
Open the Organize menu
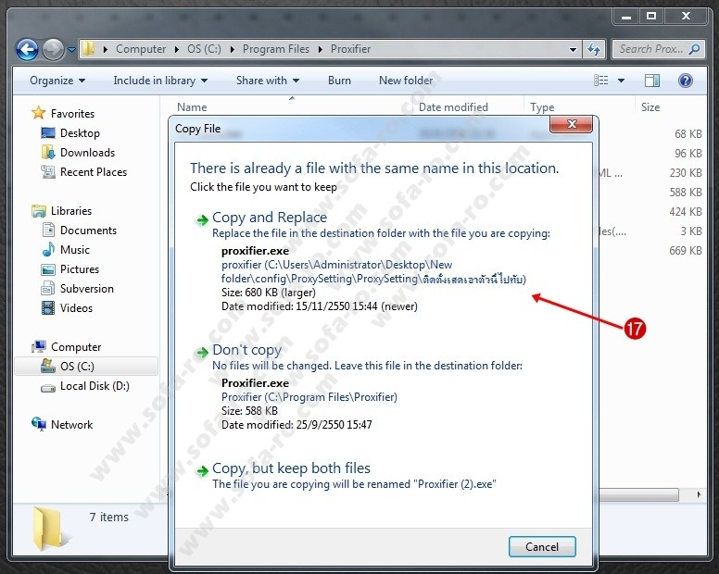(57, 81)
